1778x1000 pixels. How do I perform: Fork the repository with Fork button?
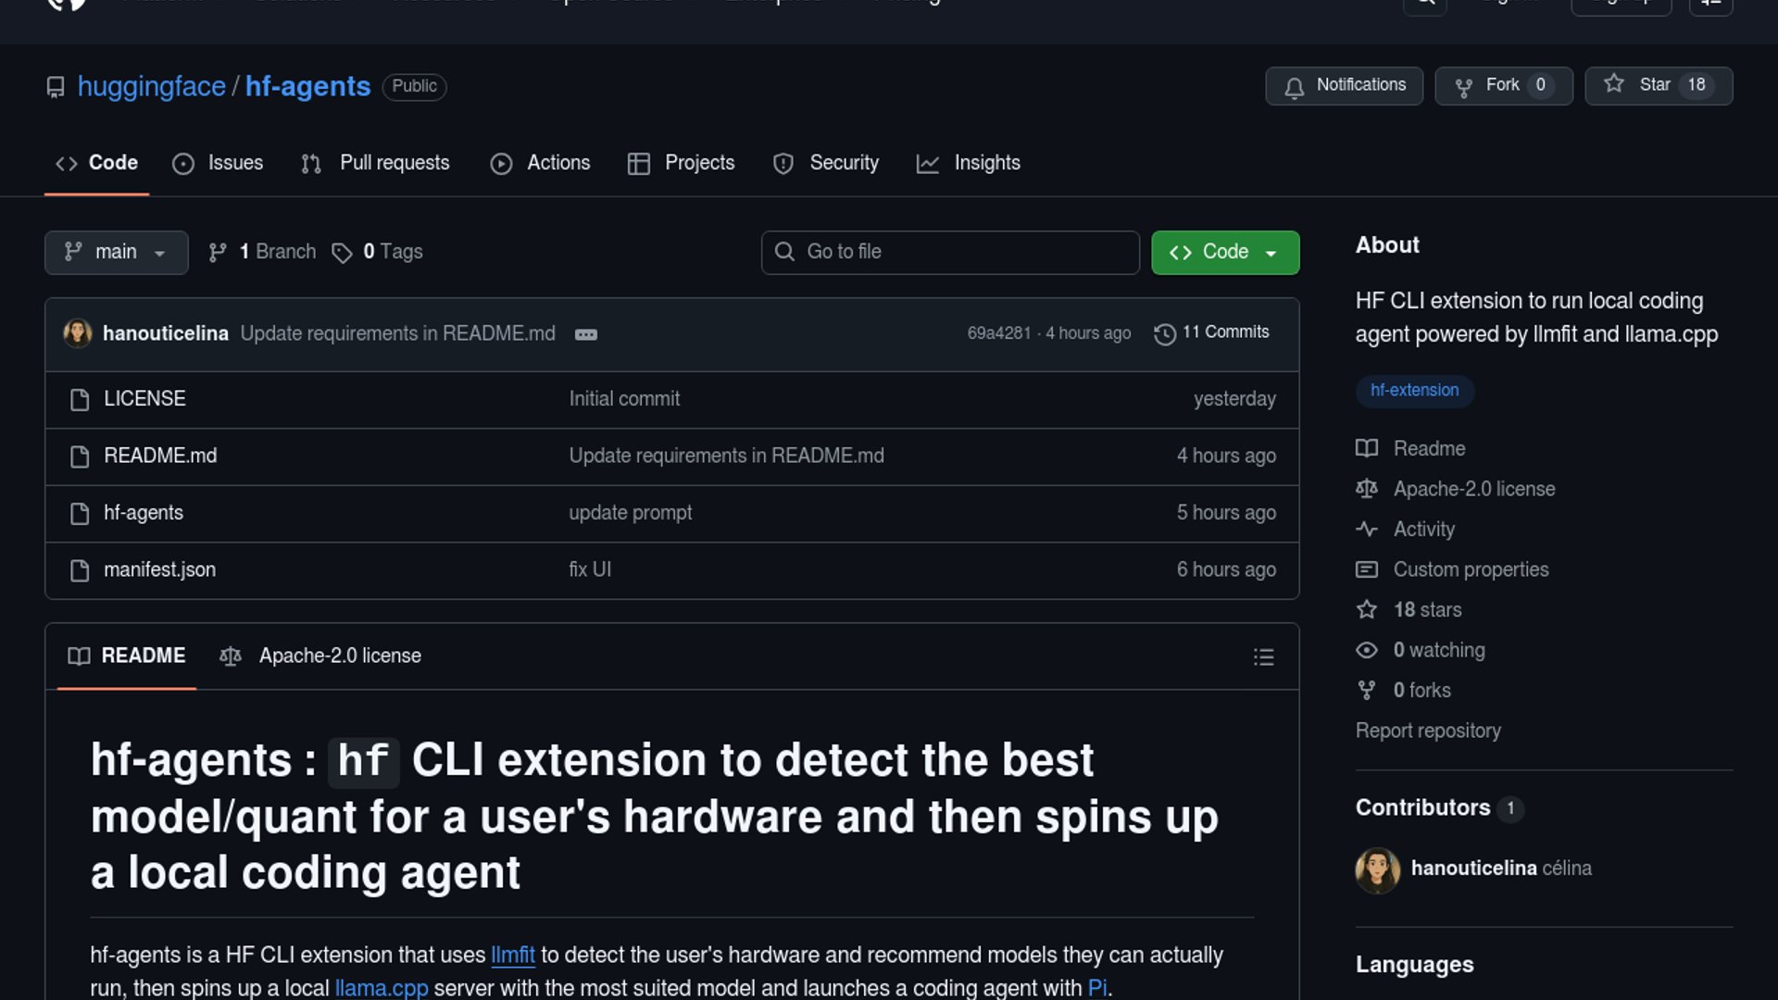click(x=1502, y=85)
